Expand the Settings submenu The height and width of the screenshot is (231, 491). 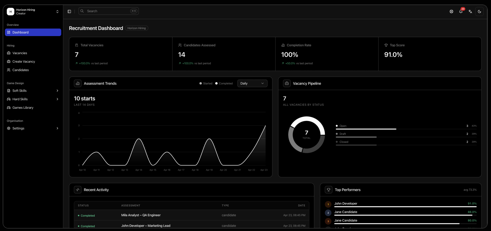pos(33,128)
